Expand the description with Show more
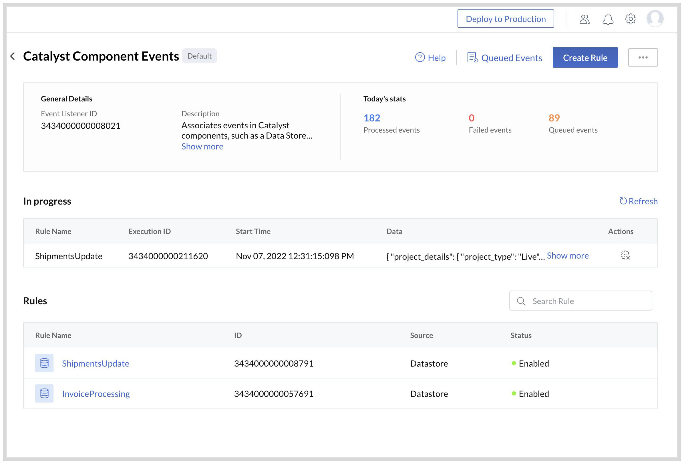 202,146
